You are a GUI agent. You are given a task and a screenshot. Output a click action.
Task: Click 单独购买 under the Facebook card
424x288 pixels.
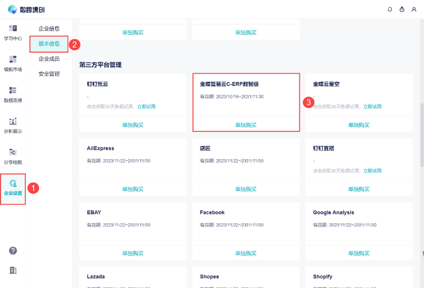tap(246, 253)
